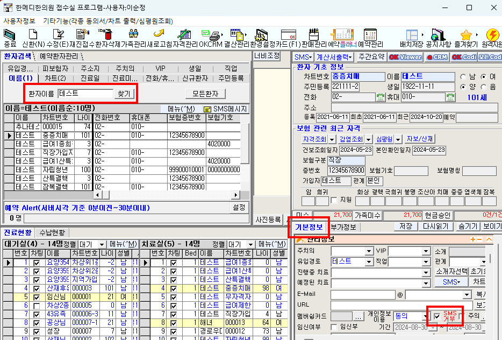
Task: Open the 계산서출력 dropdown
Action: click(x=334, y=57)
